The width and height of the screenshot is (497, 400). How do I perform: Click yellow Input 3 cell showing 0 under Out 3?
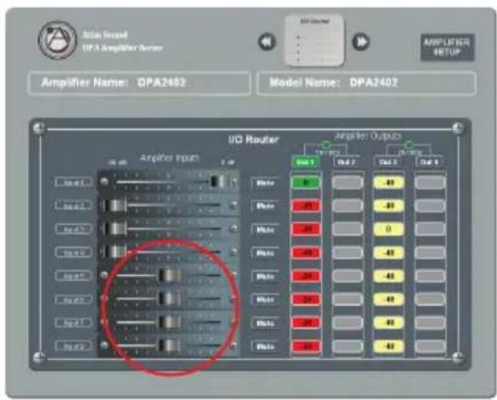[388, 229]
